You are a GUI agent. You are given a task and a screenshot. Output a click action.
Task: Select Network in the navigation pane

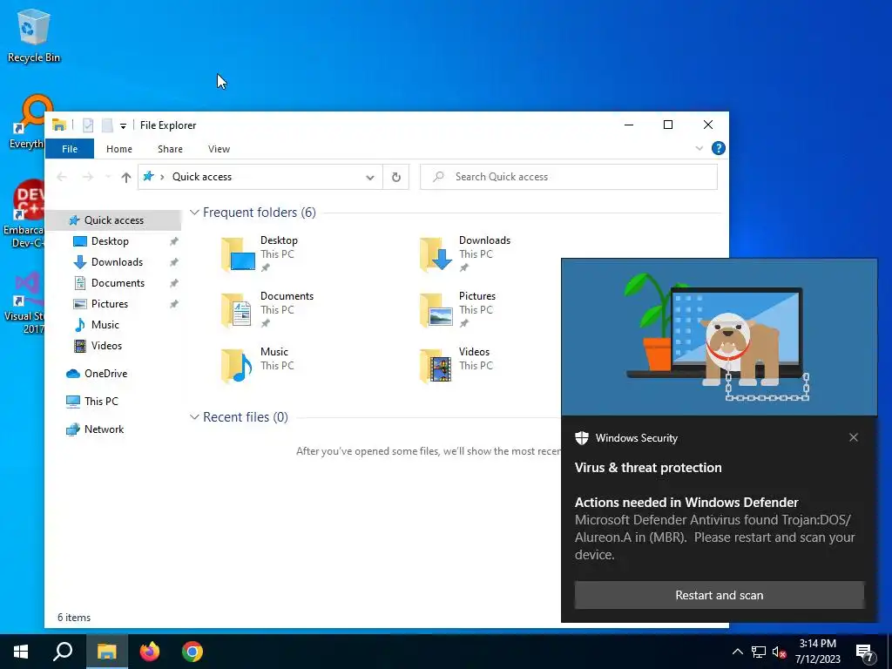coord(104,429)
